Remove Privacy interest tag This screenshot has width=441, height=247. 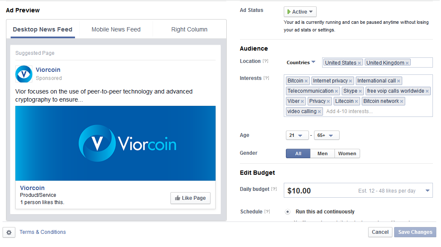[328, 101]
